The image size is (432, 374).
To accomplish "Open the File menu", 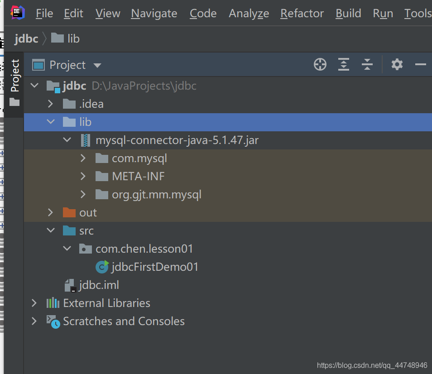I will [x=44, y=13].
